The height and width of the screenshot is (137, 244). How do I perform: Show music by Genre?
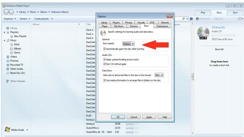tap(17, 53)
